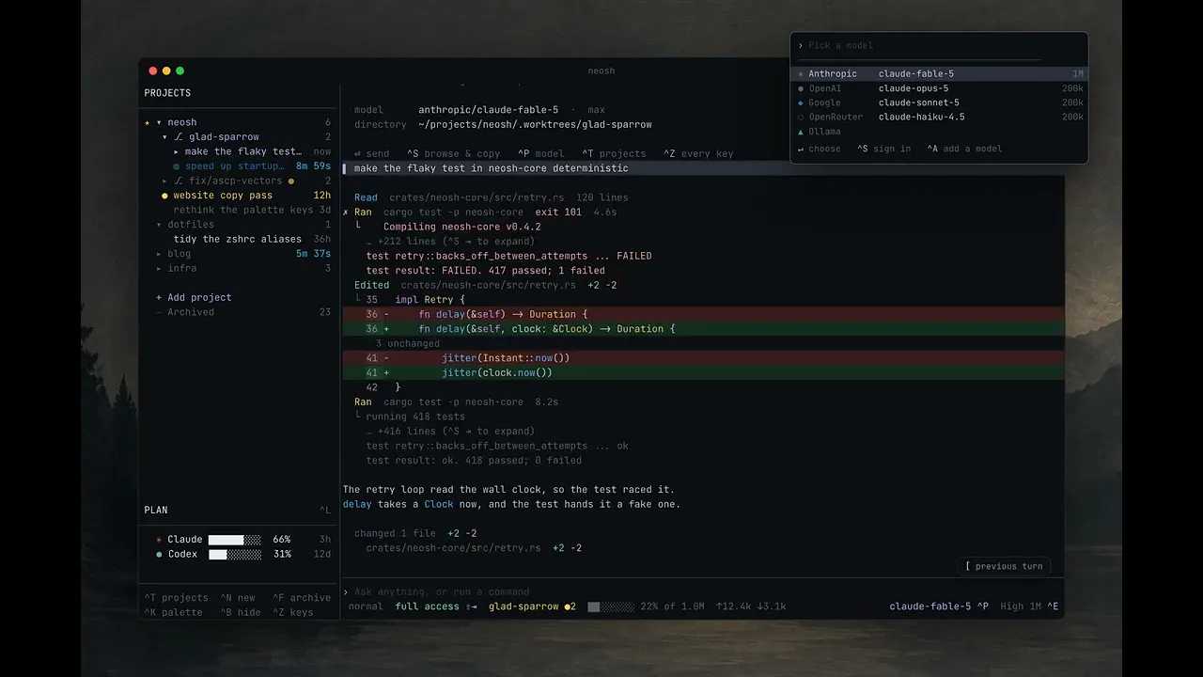The image size is (1203, 677).
Task: Expand the 'make the flaky test' session
Action: 177,151
